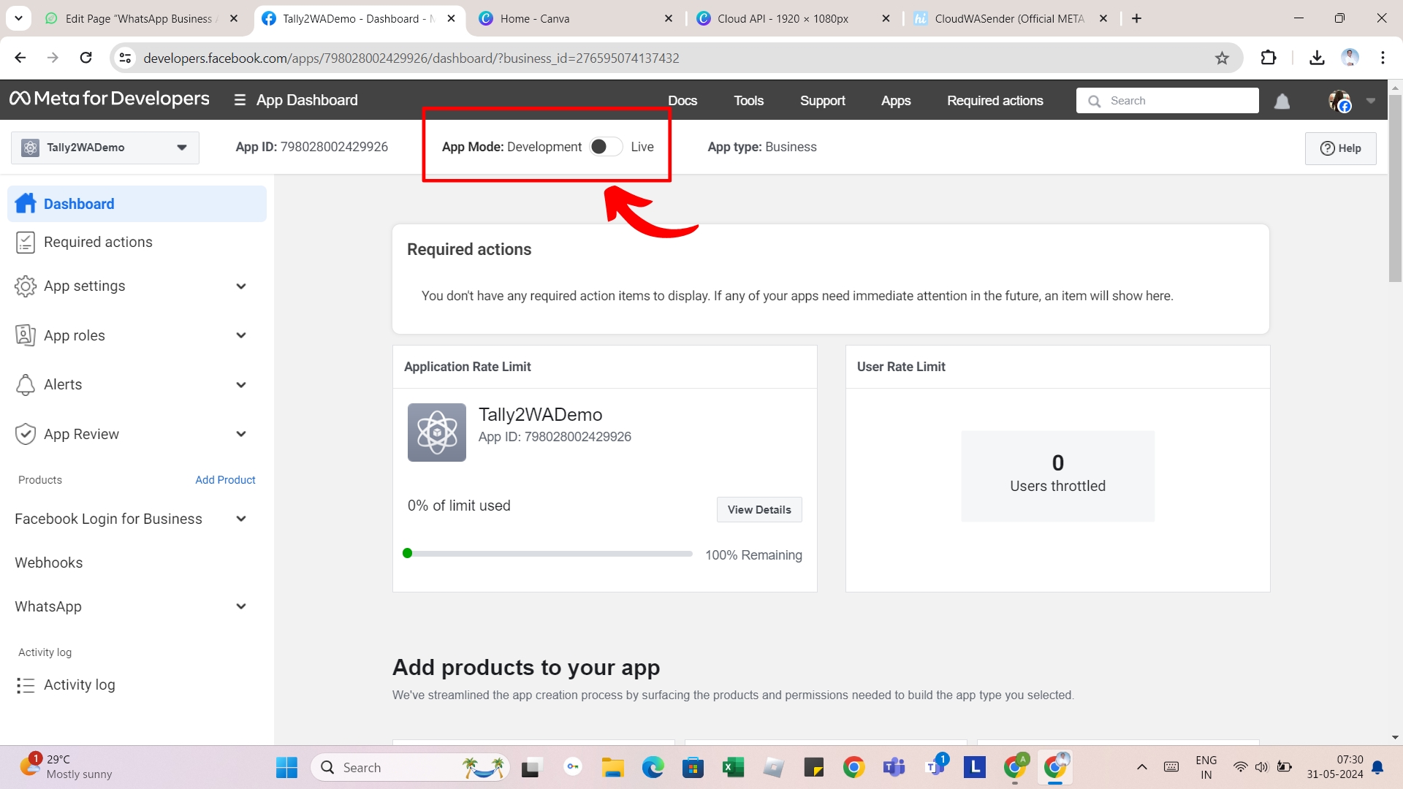Screen dimensions: 1403x789
Task: Open the Required actions sidebar item
Action: tap(137, 243)
